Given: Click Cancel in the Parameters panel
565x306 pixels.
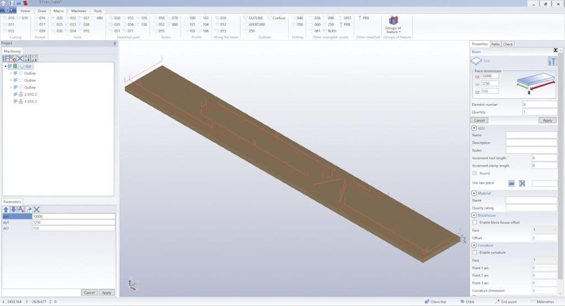Looking at the screenshot, I should tap(88, 293).
